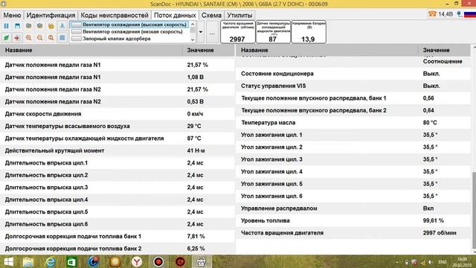Open the Схема tab
This screenshot has height=268, width=476.
point(211,15)
